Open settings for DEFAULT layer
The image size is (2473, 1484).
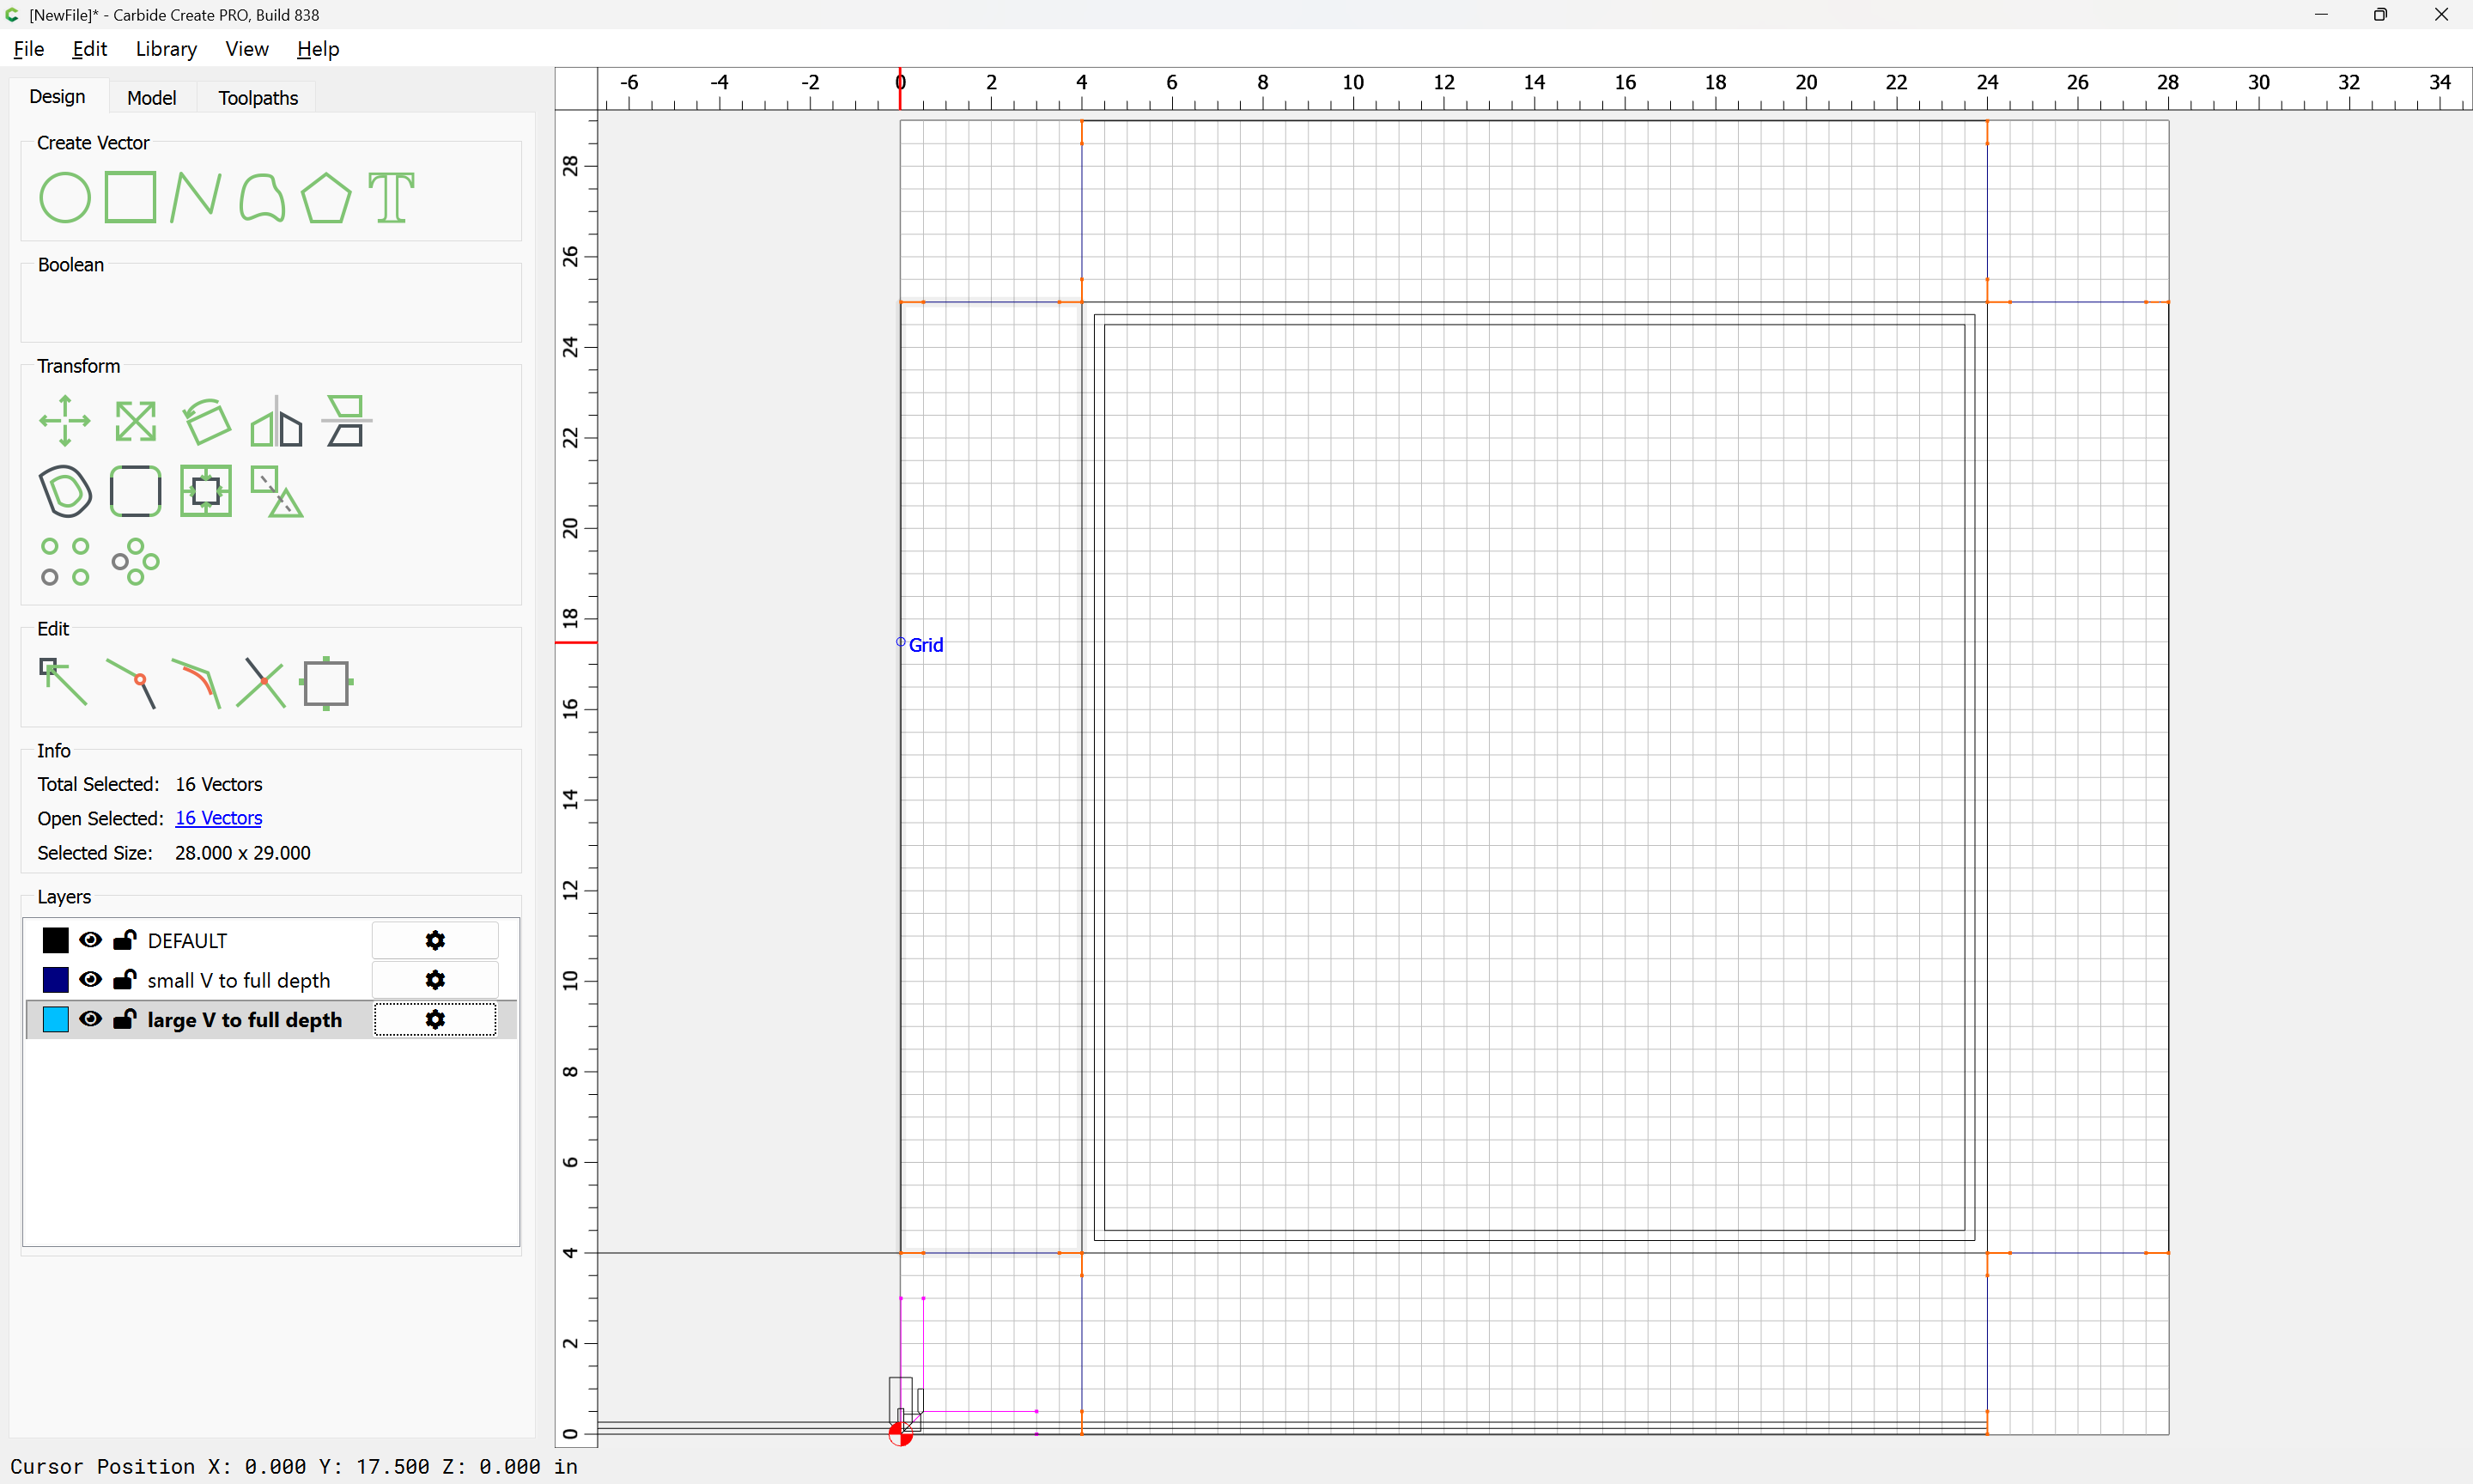(x=434, y=940)
